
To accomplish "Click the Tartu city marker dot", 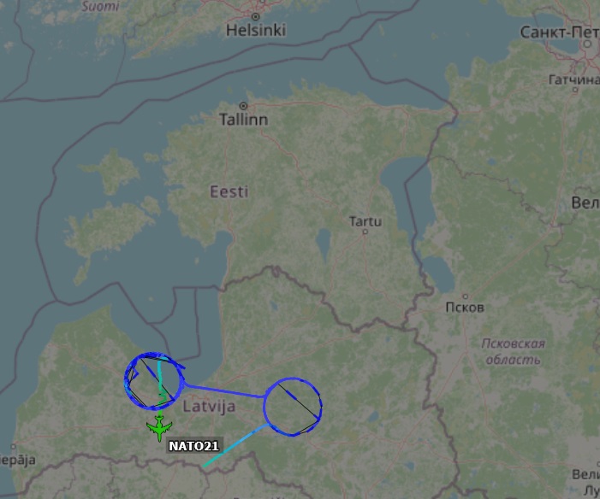I will [x=365, y=232].
